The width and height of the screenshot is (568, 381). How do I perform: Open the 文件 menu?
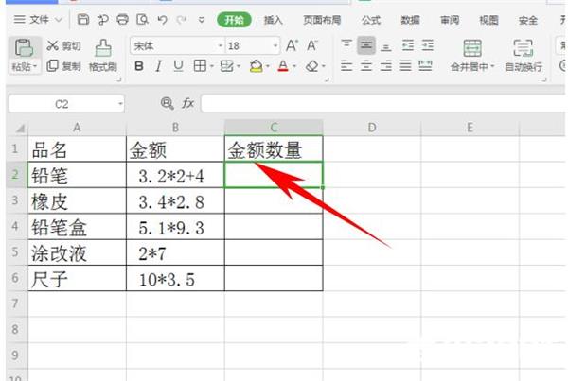[x=38, y=20]
